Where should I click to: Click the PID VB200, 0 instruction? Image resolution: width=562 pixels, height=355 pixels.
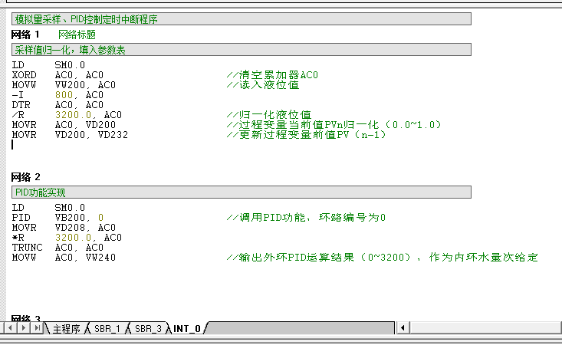[58, 218]
